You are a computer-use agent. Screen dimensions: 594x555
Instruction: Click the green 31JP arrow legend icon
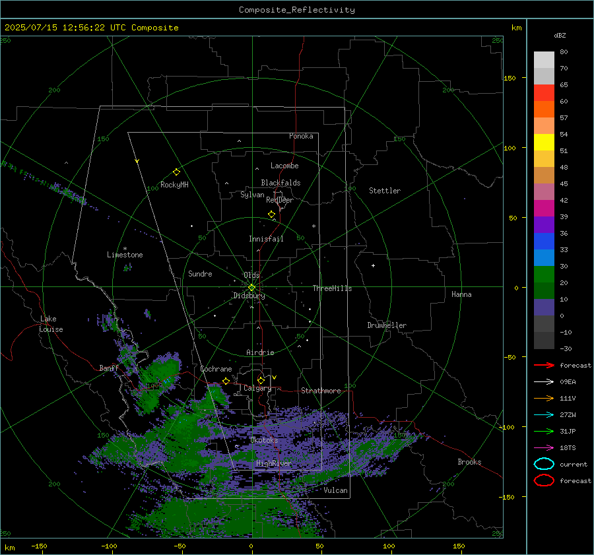point(544,431)
